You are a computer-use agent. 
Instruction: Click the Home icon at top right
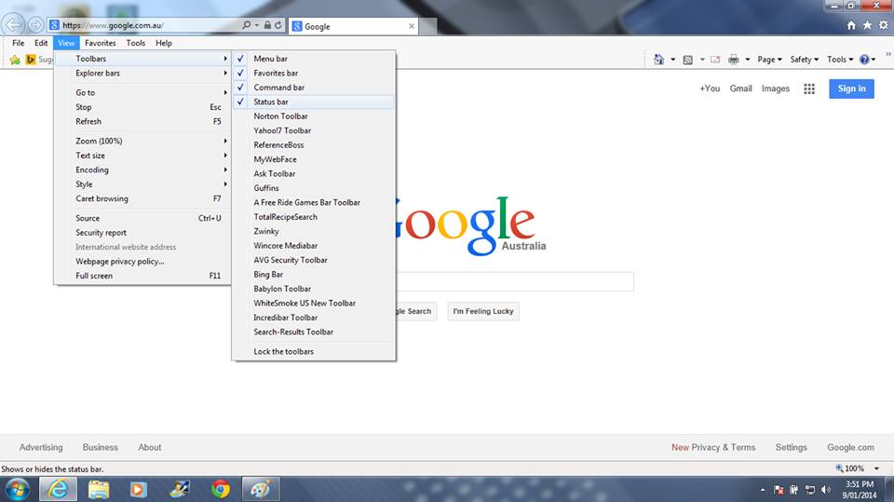851,25
